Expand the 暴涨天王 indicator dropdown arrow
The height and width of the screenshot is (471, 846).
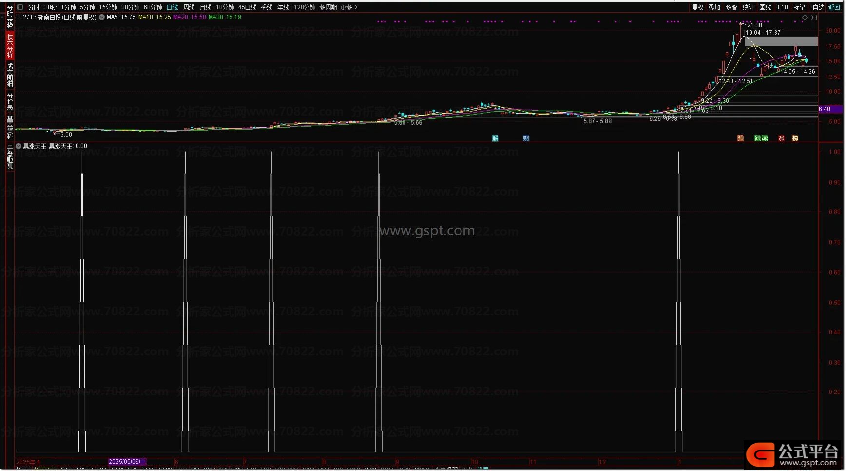[19, 146]
